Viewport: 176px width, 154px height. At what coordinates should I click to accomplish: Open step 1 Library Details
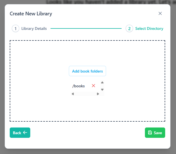(x=29, y=28)
